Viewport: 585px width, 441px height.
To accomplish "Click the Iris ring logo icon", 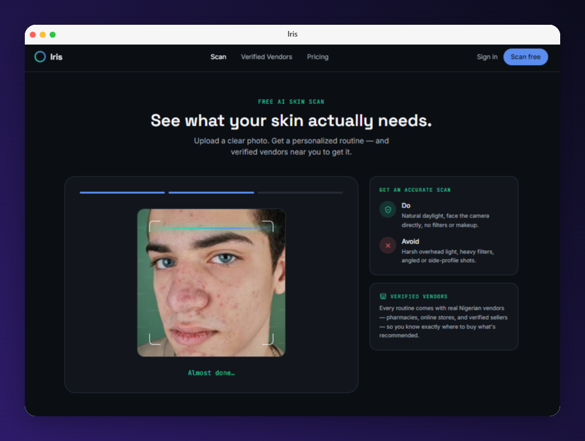I will [x=40, y=56].
